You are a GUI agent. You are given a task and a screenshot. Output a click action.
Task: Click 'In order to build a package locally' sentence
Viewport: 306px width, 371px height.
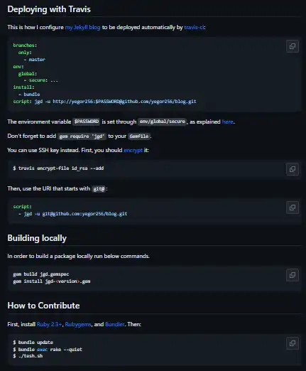pyautogui.click(x=78, y=256)
